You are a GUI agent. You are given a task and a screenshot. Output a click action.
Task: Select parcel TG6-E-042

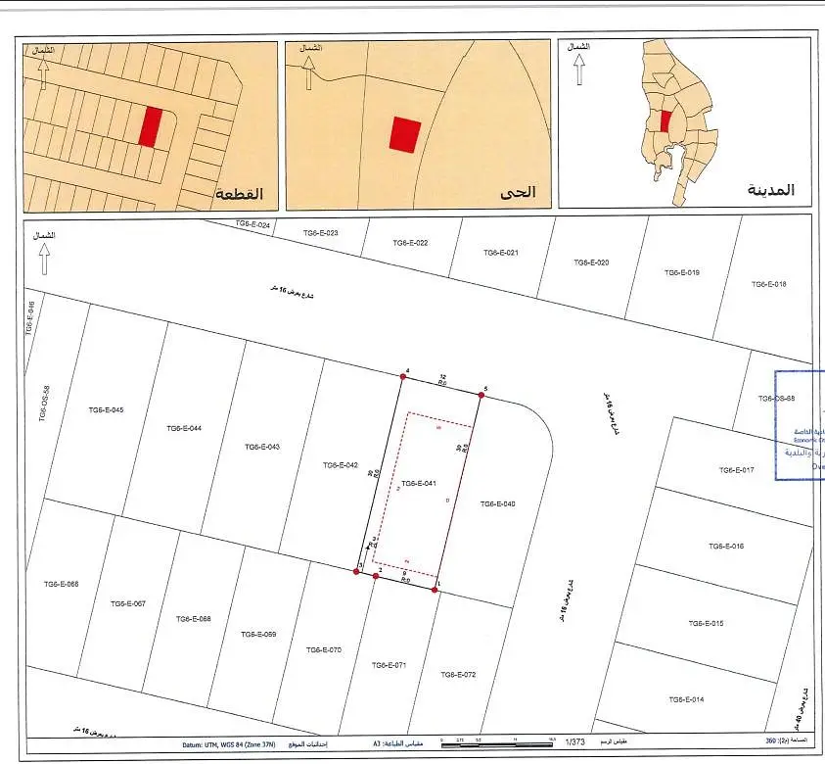click(x=340, y=465)
